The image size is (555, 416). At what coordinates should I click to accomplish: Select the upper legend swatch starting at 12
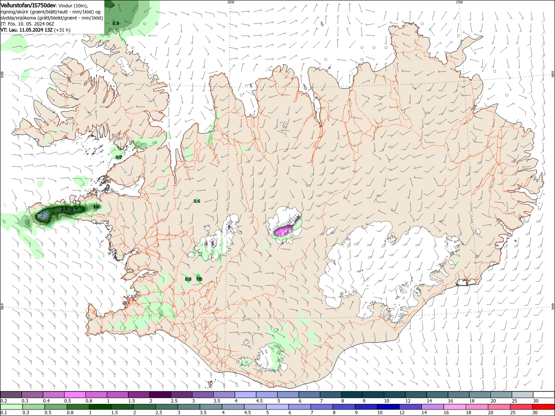(x=416, y=394)
